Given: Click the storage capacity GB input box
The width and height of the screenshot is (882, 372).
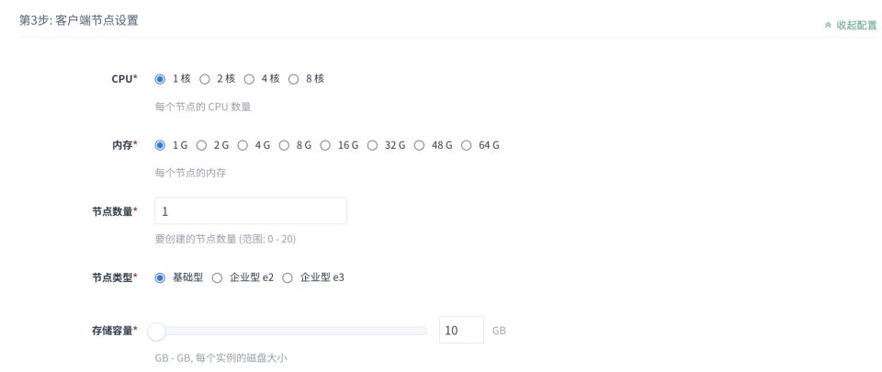Looking at the screenshot, I should pyautogui.click(x=460, y=331).
